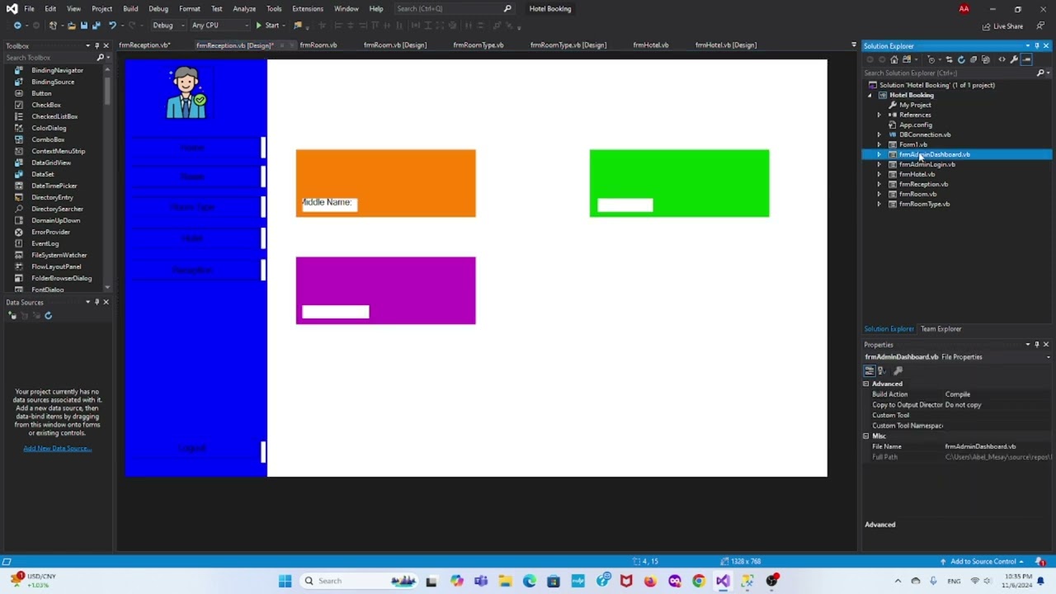Open the Debug configuration dropdown
1056x594 pixels.
pyautogui.click(x=167, y=26)
